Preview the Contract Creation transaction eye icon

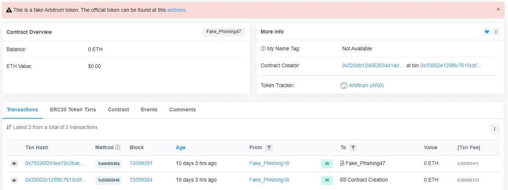click(x=14, y=180)
